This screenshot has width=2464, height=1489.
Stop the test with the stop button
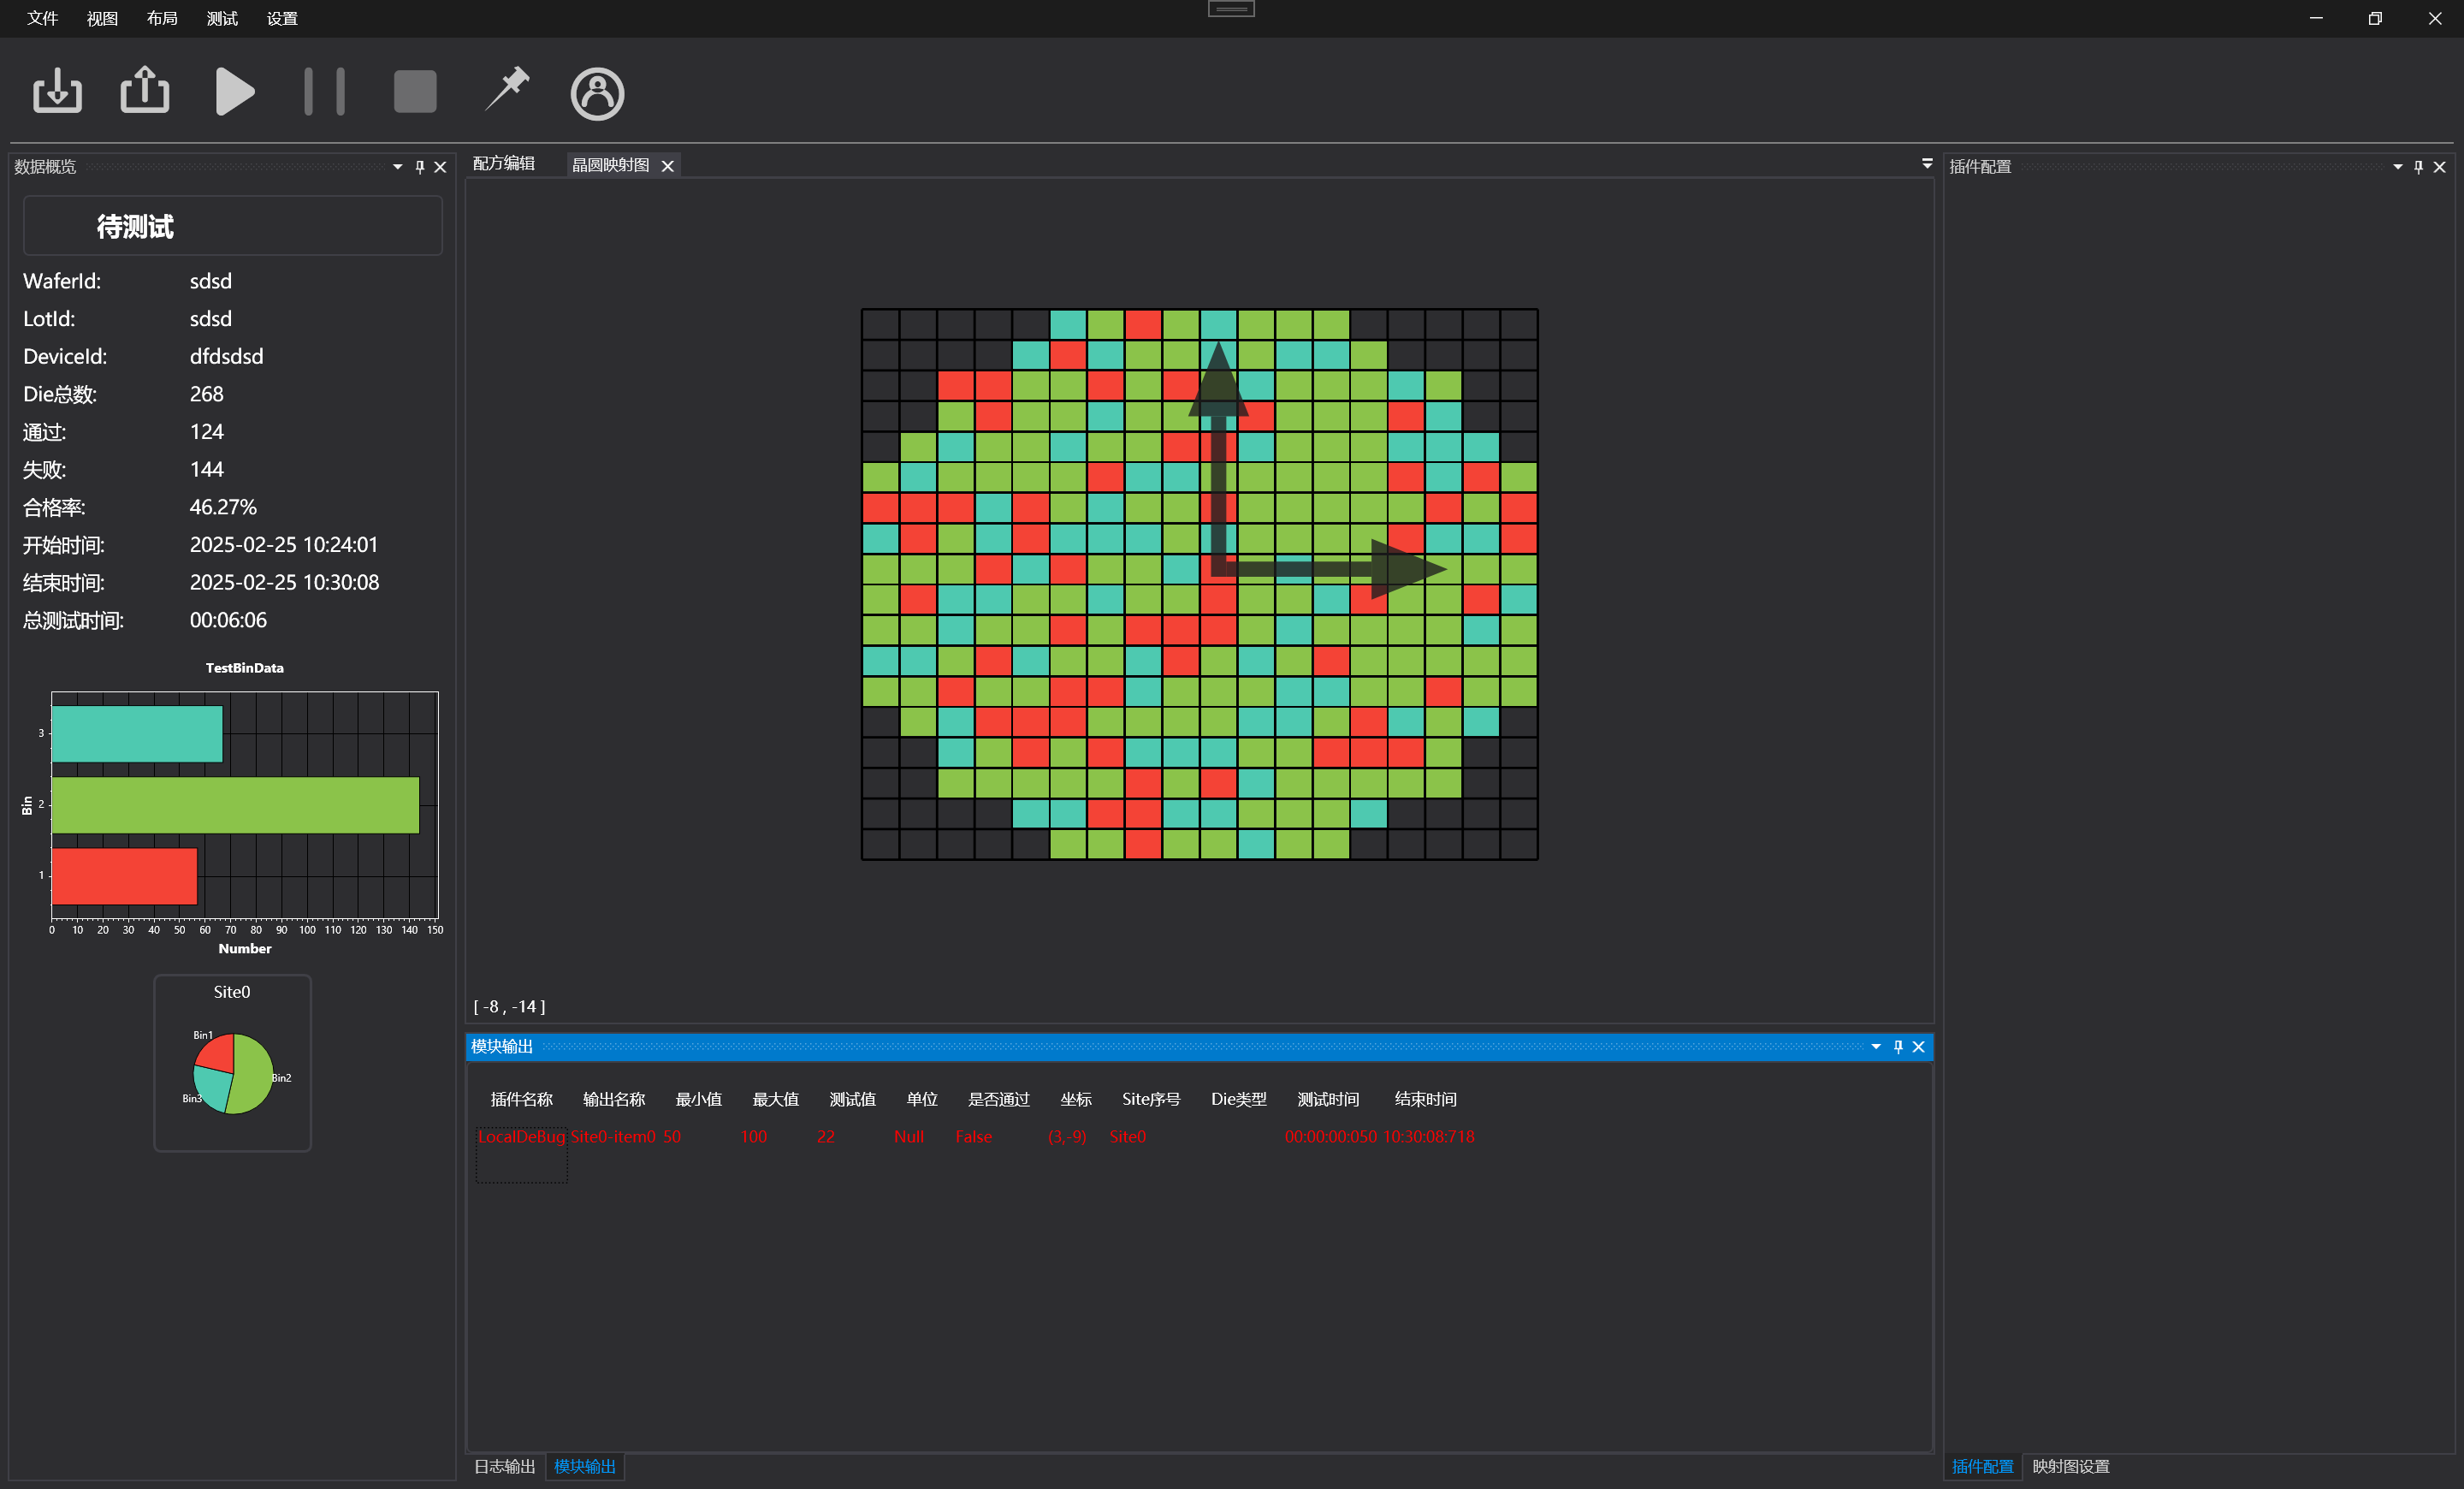pyautogui.click(x=415, y=92)
